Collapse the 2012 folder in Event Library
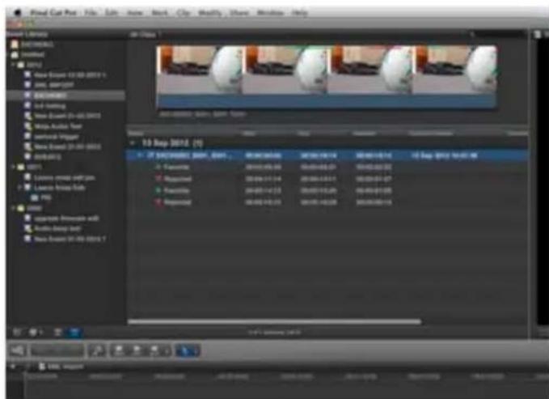 coord(13,65)
